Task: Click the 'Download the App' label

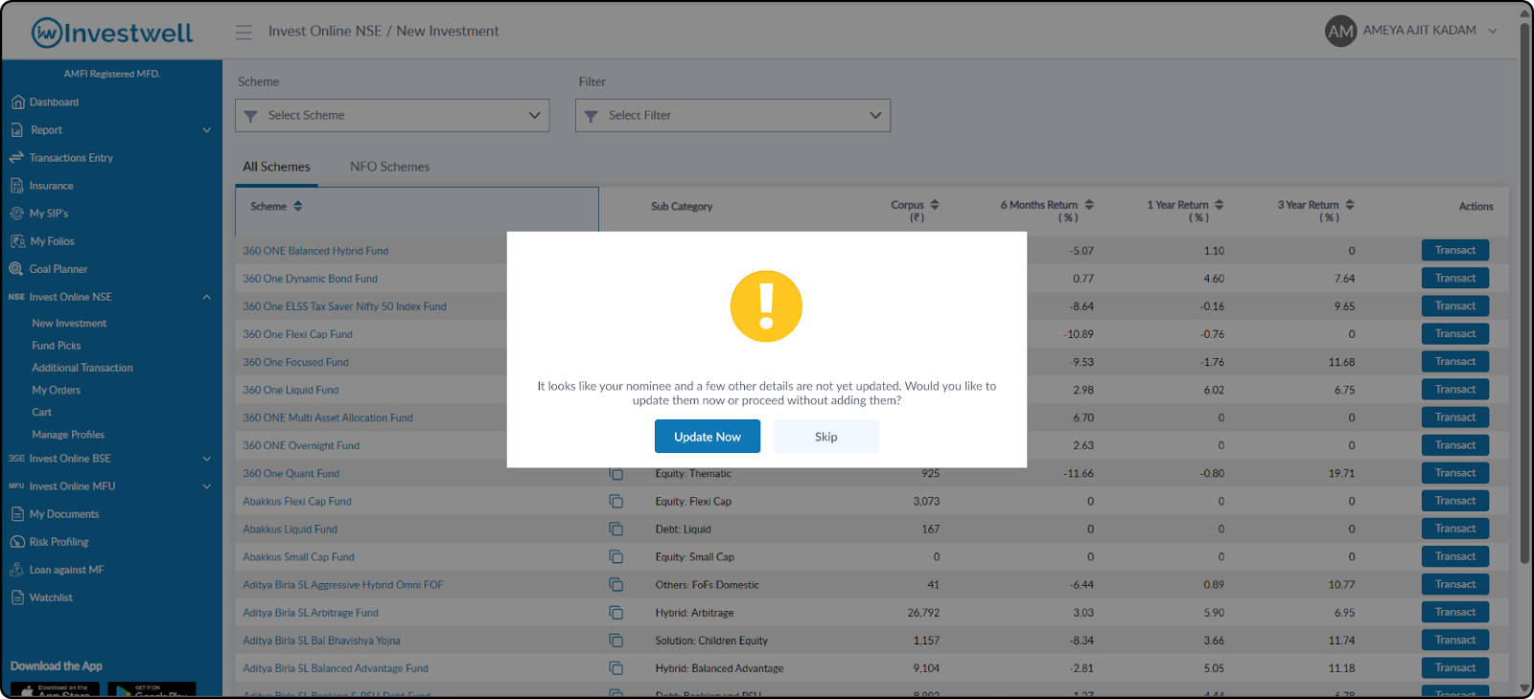Action: coord(57,666)
